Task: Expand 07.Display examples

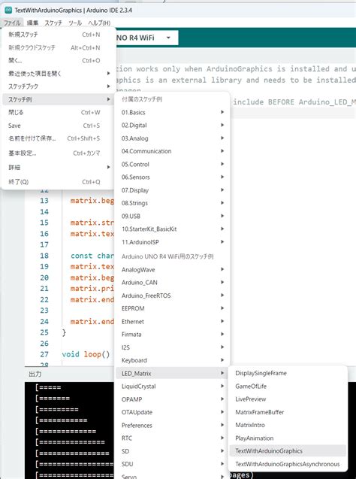Action: point(172,190)
